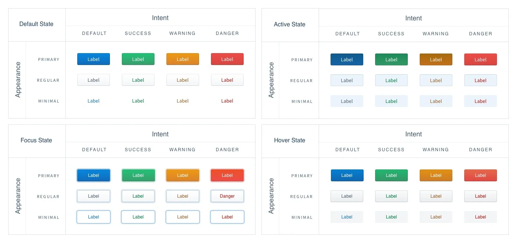Click the "Focus State" panel title
The image size is (517, 243).
36,140
